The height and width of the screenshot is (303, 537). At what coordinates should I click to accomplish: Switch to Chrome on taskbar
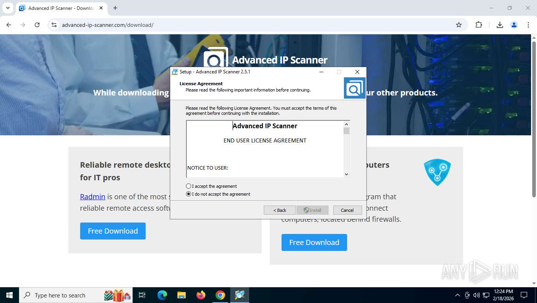click(x=220, y=295)
